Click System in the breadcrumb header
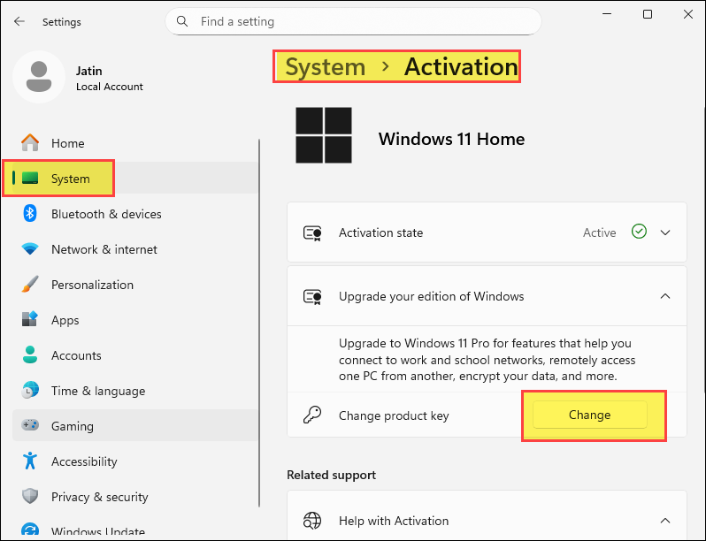 [x=325, y=67]
